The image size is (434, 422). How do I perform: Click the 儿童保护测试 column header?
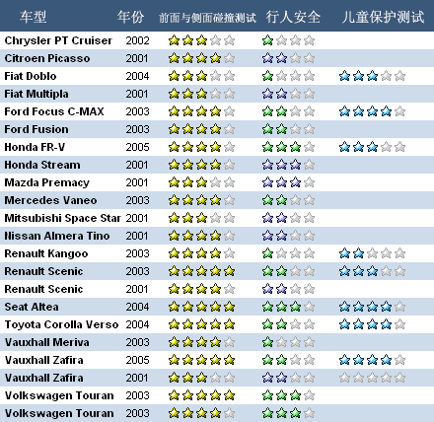(383, 17)
